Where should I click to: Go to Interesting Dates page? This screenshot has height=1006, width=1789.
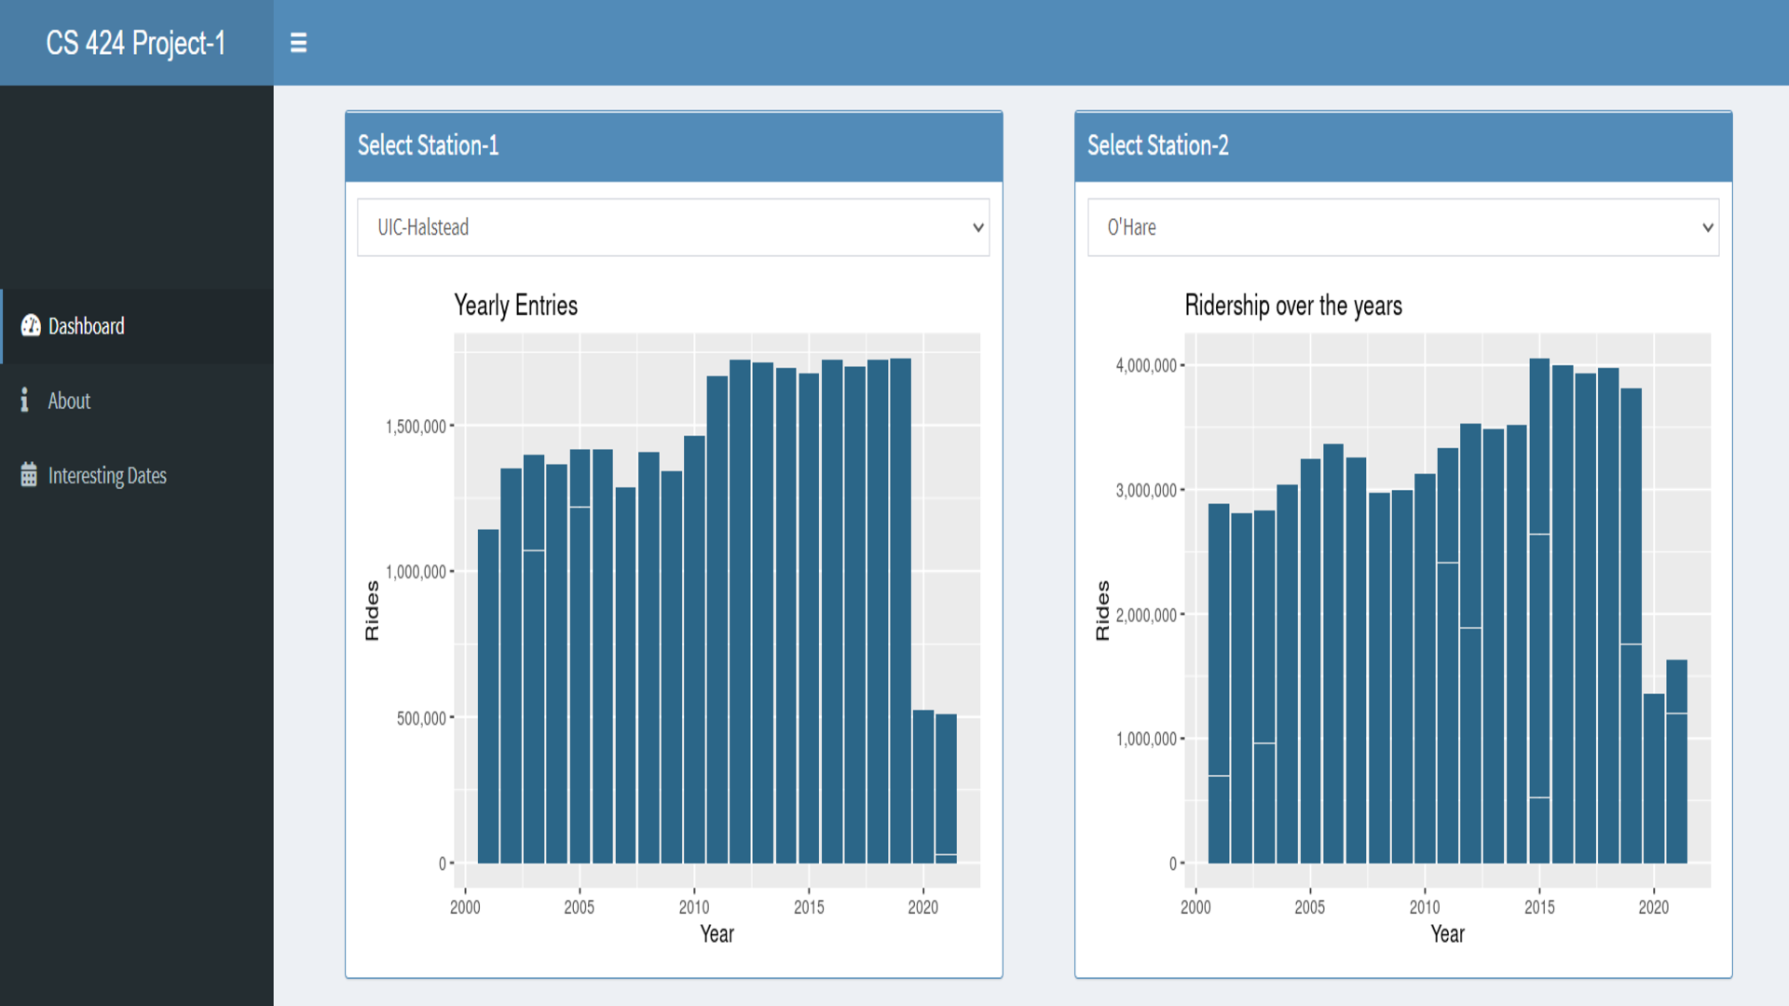click(137, 475)
